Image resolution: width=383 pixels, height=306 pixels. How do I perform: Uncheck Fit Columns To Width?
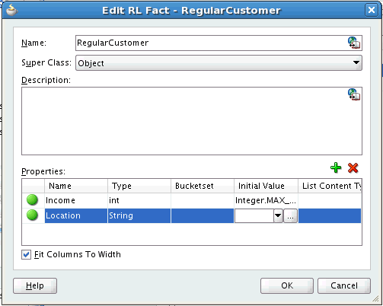click(26, 254)
